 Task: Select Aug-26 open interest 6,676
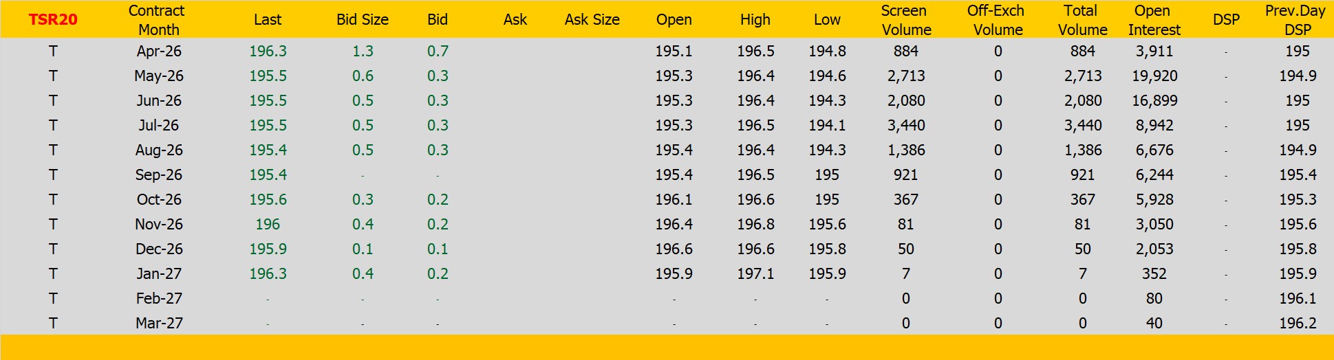point(1154,150)
